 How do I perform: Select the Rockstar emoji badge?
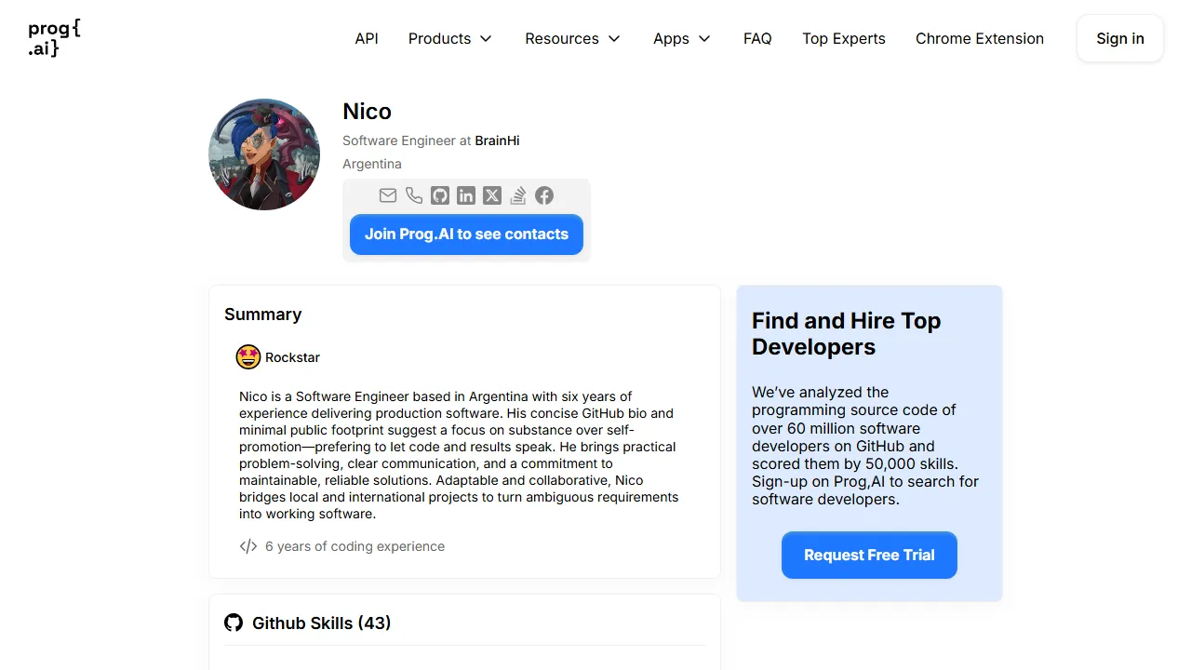coord(248,356)
